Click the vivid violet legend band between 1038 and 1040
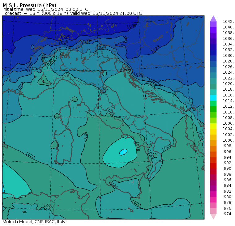235x226 pixels. click(x=213, y=30)
